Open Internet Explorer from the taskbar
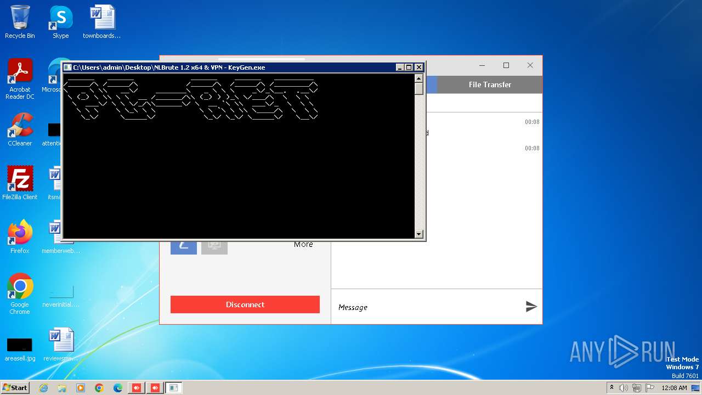702x395 pixels. tap(43, 388)
